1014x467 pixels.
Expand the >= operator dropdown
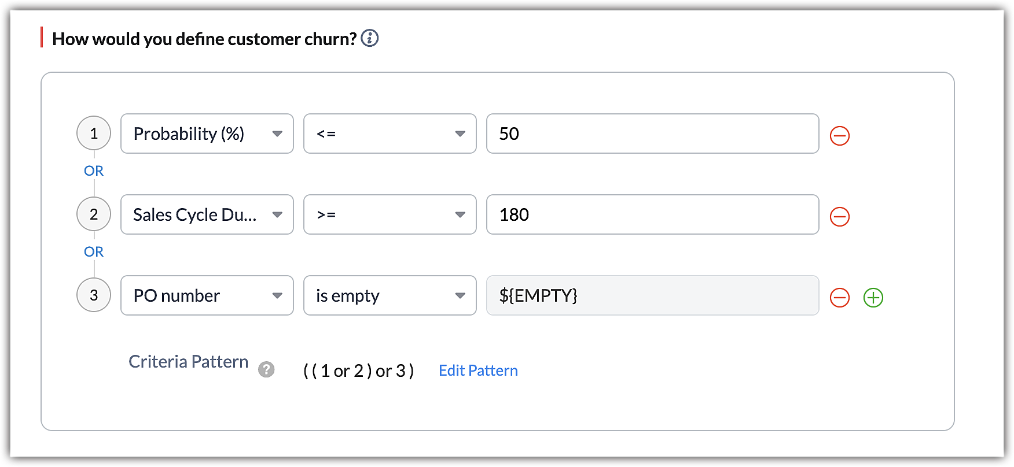coord(390,214)
